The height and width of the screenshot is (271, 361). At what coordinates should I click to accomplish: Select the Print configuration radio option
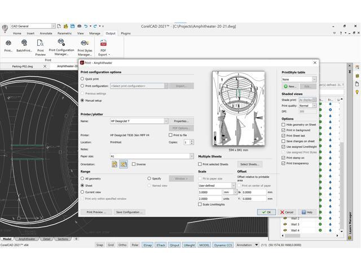82,86
